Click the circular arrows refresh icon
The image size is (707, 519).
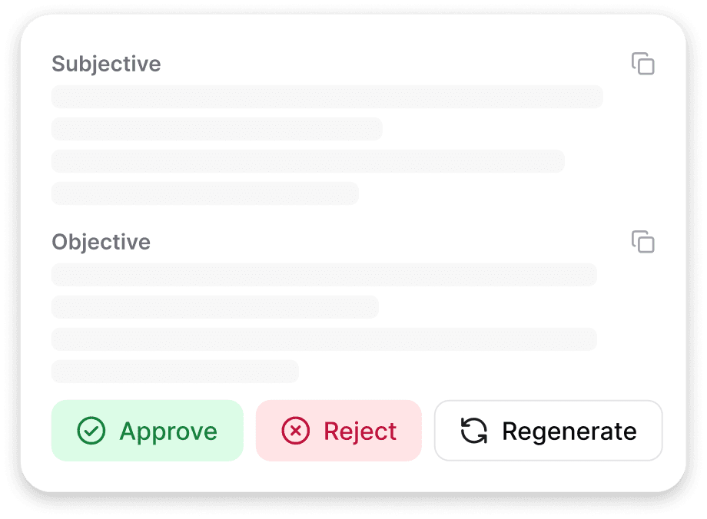(x=473, y=431)
